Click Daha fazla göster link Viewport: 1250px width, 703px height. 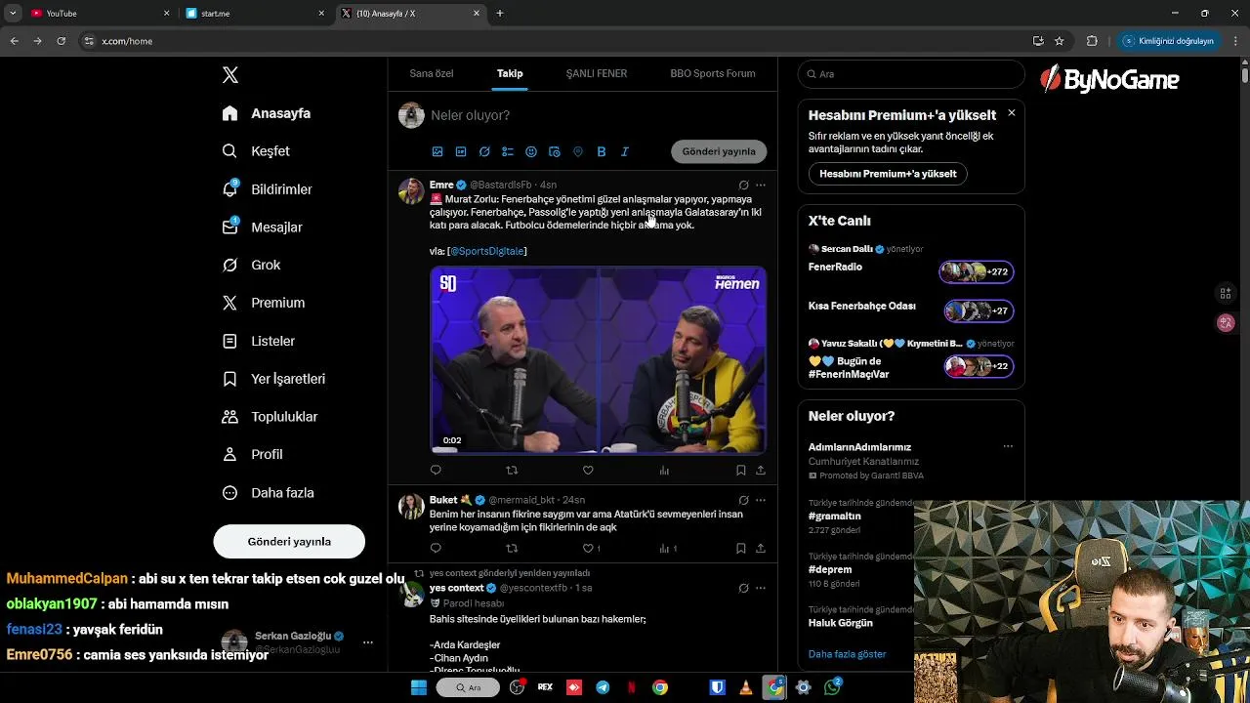click(x=847, y=654)
